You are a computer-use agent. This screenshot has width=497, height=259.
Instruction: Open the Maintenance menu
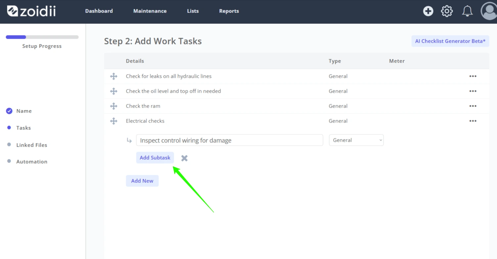pos(150,11)
